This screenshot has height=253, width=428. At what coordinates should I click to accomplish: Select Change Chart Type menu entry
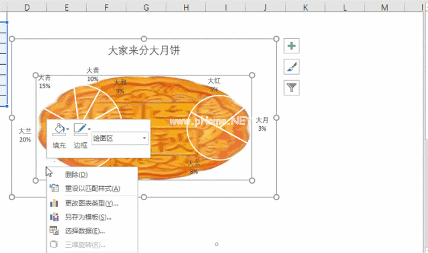(x=92, y=203)
